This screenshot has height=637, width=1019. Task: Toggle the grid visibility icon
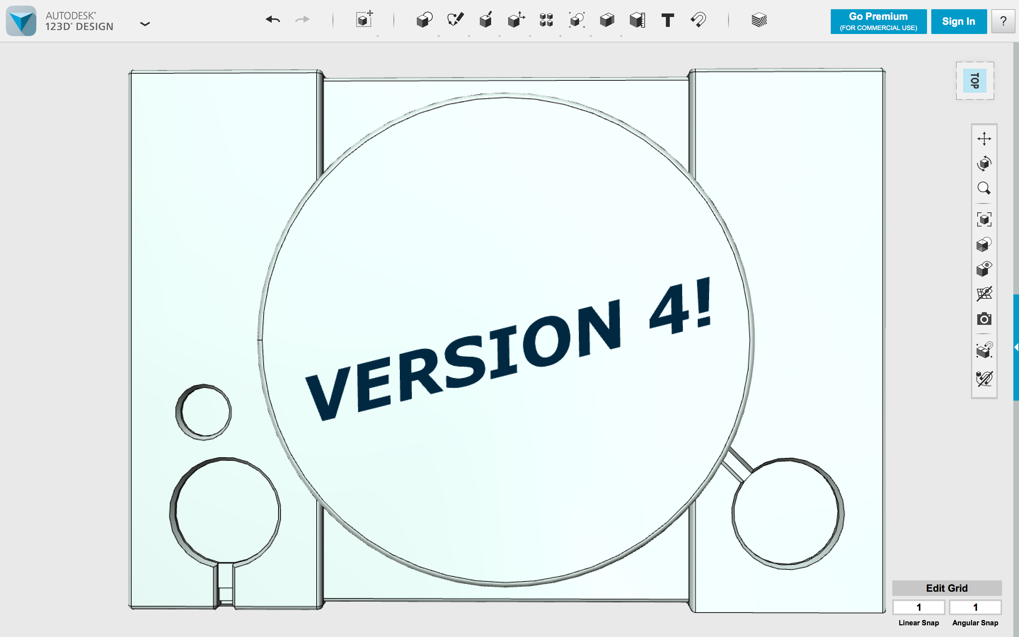(984, 294)
